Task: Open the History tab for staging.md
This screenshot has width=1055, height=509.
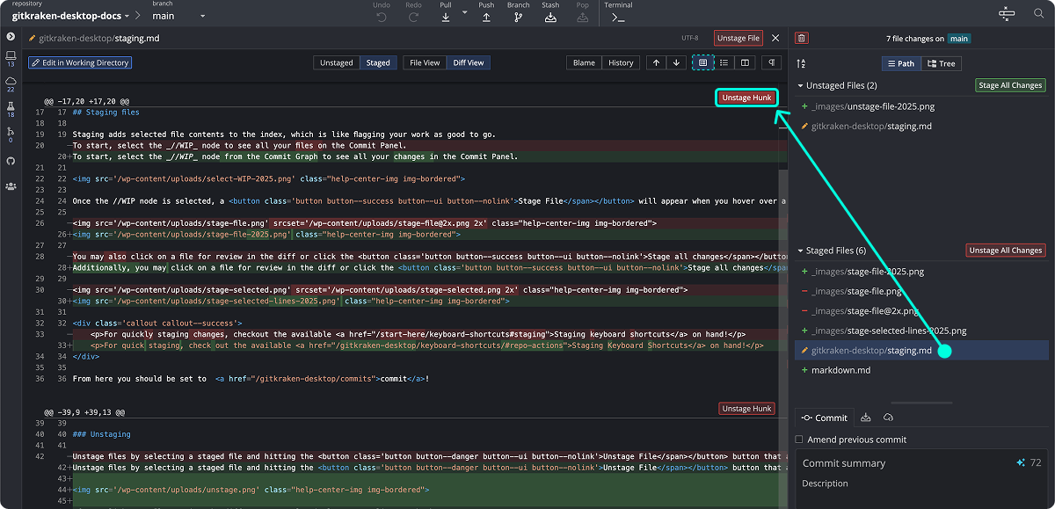Action: point(620,62)
